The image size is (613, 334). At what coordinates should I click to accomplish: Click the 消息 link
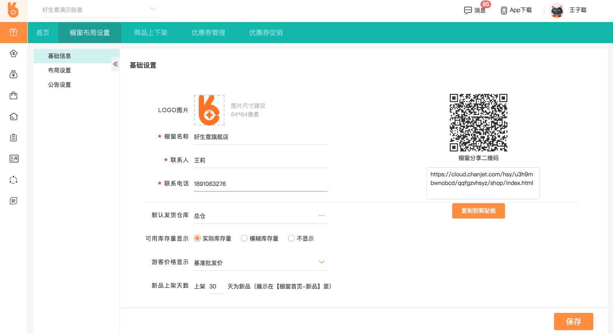[480, 10]
